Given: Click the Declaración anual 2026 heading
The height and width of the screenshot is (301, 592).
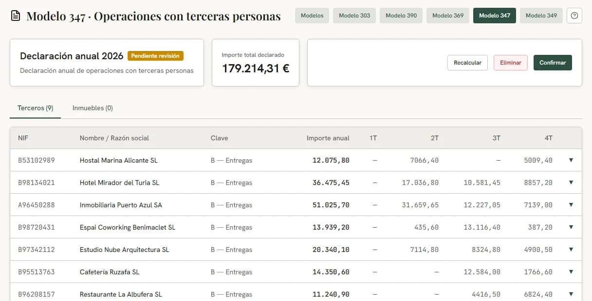Looking at the screenshot, I should coord(72,56).
